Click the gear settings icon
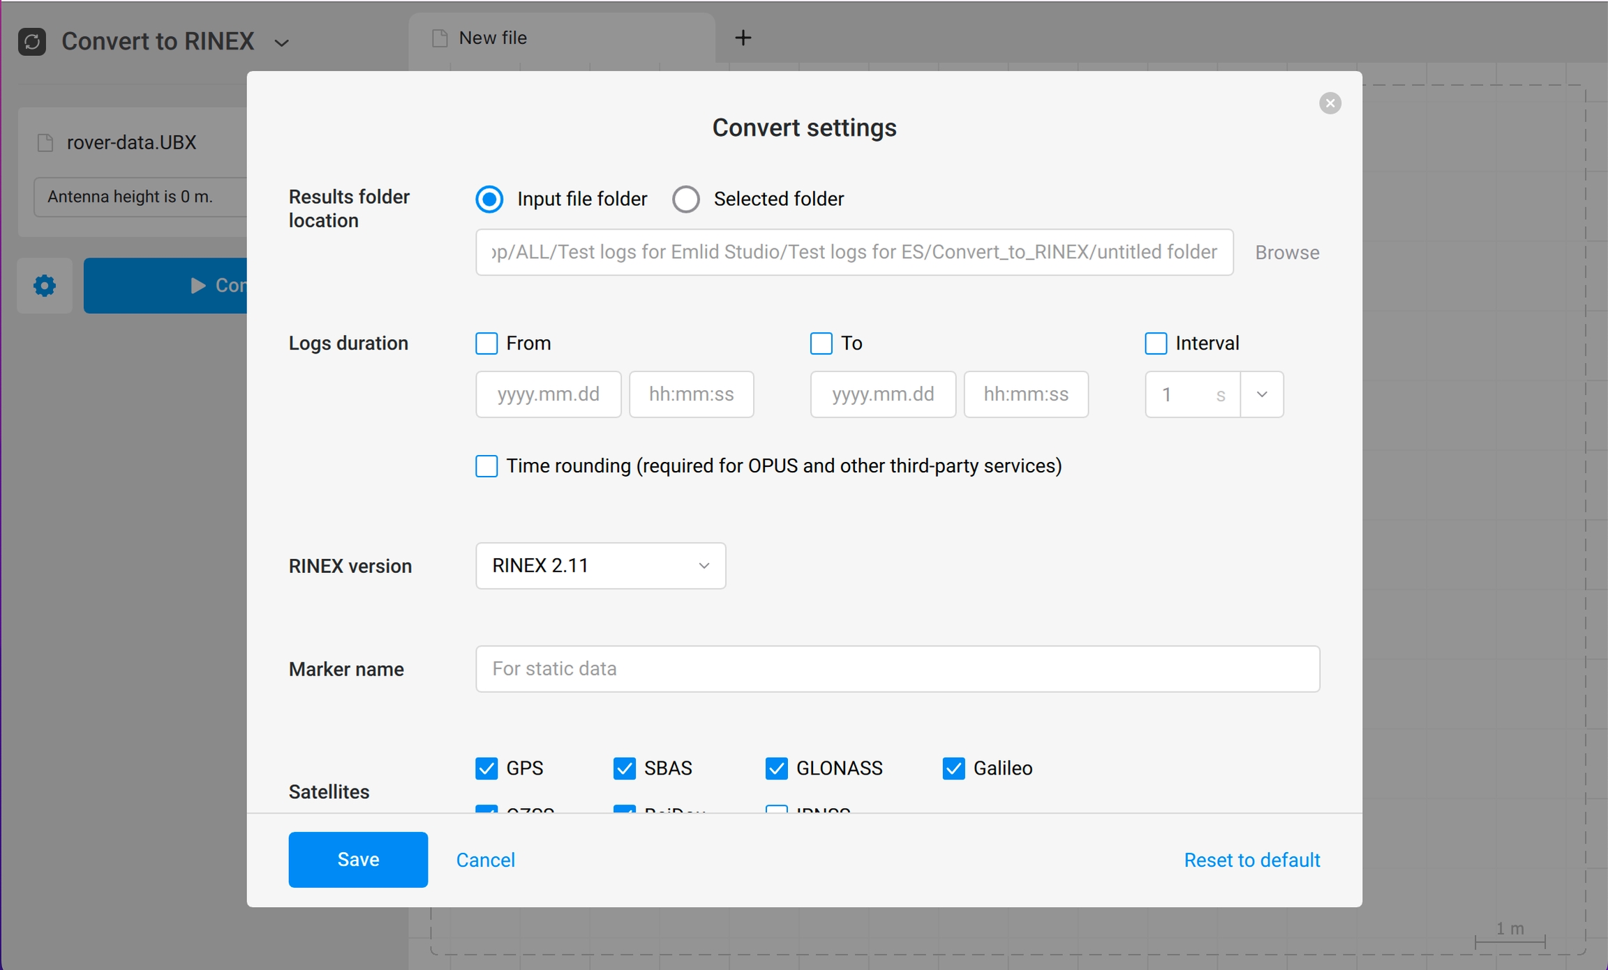The width and height of the screenshot is (1608, 970). 45,285
